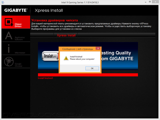This screenshot has height=120, width=160.
Task: Click the window title 'Intel 9 Gaming Series'
Action: tap(80, 2)
